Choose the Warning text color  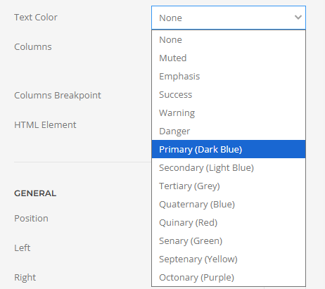click(229, 113)
